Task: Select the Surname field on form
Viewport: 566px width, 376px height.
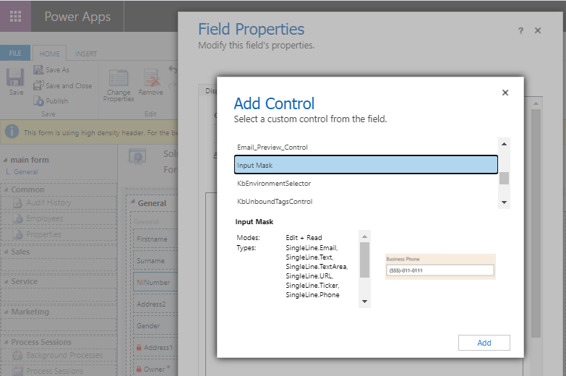Action: pos(156,261)
